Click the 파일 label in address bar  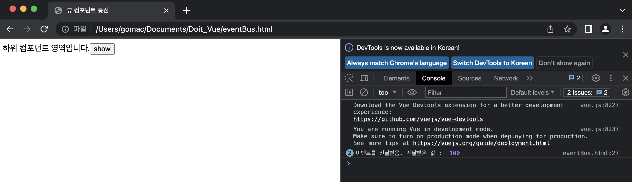[80, 29]
